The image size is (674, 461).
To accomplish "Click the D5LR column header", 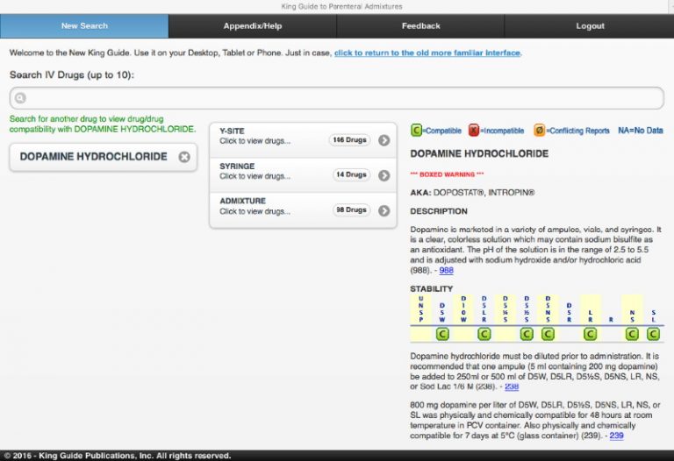I will pyautogui.click(x=484, y=309).
